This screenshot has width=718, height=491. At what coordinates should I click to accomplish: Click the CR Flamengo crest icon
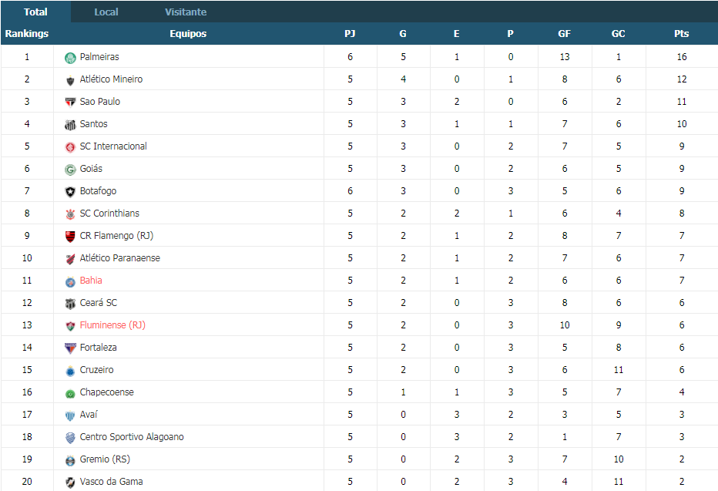click(70, 237)
